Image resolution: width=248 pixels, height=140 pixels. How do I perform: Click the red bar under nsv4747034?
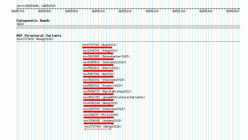click(97, 47)
